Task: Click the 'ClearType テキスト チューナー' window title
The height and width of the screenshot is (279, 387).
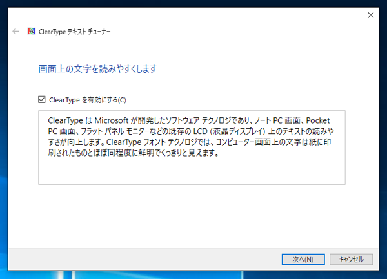Action: tap(75, 32)
